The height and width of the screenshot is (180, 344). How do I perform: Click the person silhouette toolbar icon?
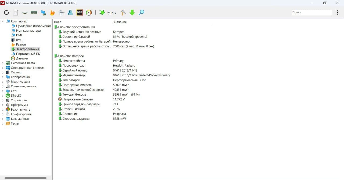70,12
